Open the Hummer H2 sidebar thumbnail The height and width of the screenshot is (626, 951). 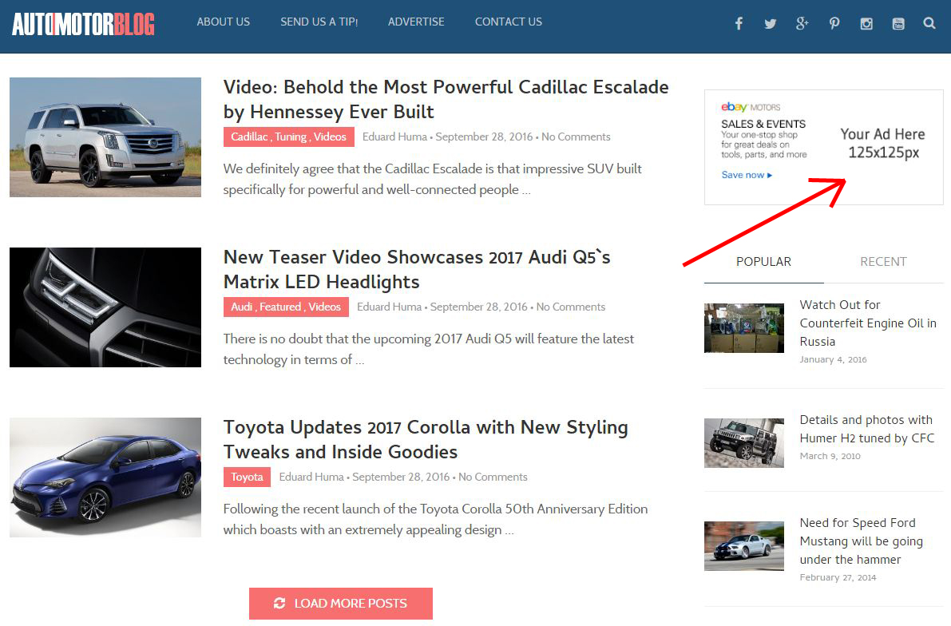click(x=744, y=443)
